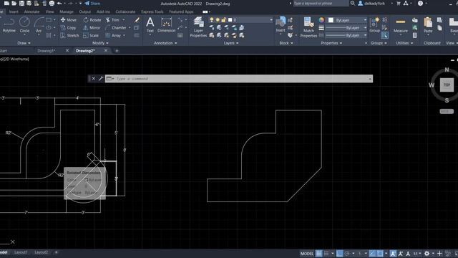The width and height of the screenshot is (458, 258).
Task: Click the Measure utility tool
Action: click(401, 25)
